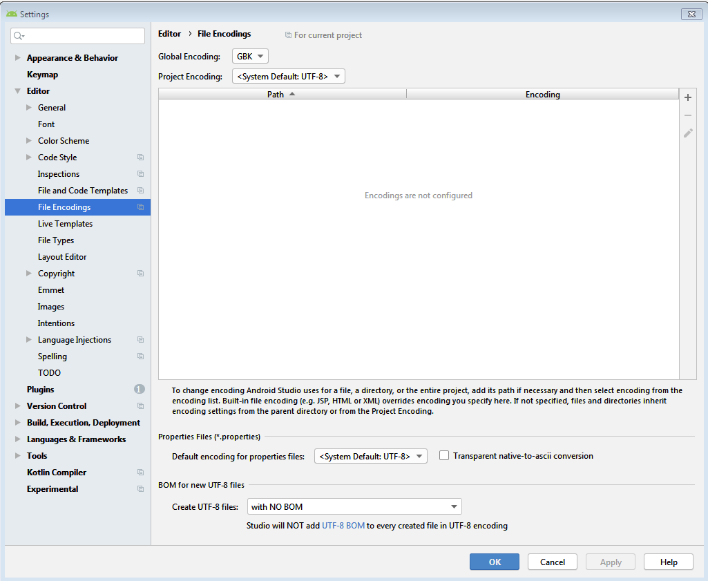Open the Create UTF-8 files dropdown
Image resolution: width=708 pixels, height=581 pixels.
click(x=354, y=506)
